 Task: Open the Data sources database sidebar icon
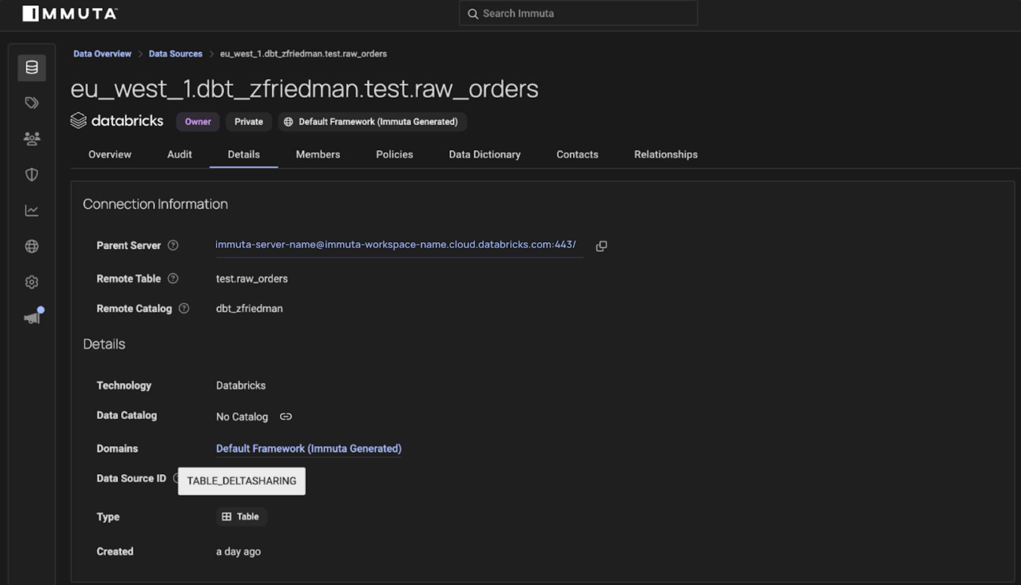point(32,68)
